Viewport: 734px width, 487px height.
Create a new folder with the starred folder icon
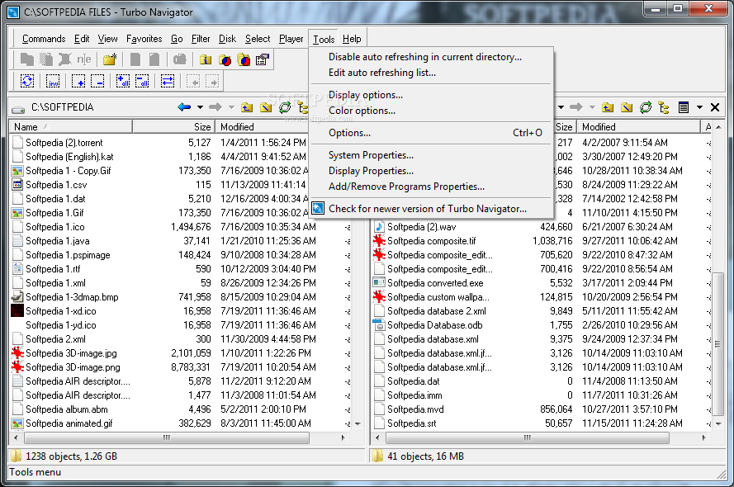(110, 59)
